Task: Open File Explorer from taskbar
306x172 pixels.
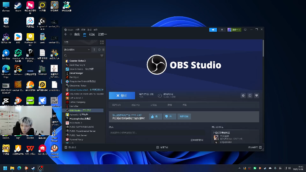Action: (x=12, y=168)
